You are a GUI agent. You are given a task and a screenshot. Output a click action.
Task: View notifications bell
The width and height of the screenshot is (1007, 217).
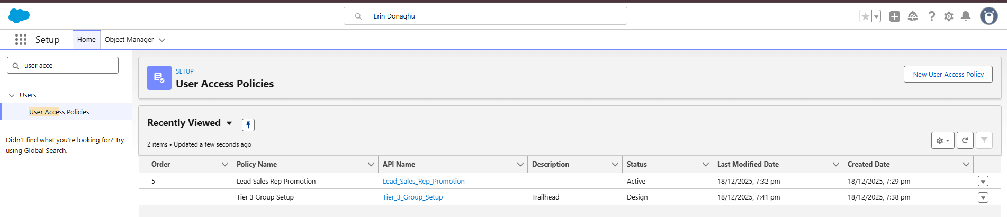point(966,16)
